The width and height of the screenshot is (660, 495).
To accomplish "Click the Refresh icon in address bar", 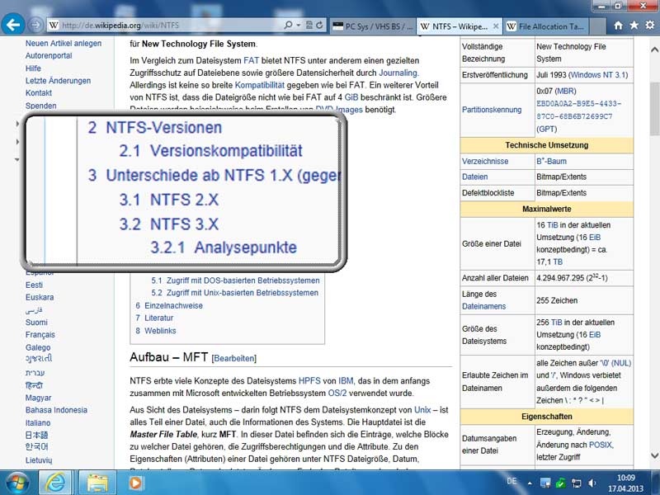I will [315, 26].
